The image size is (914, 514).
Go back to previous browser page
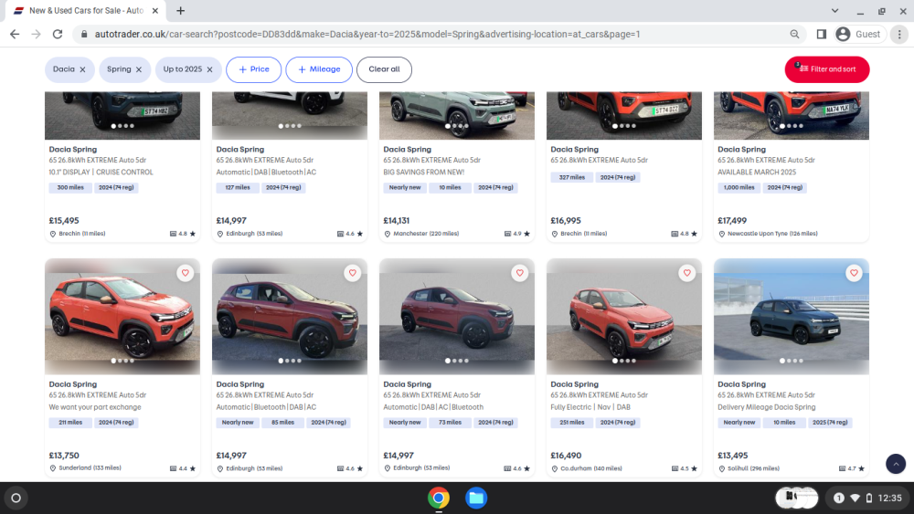(x=15, y=35)
